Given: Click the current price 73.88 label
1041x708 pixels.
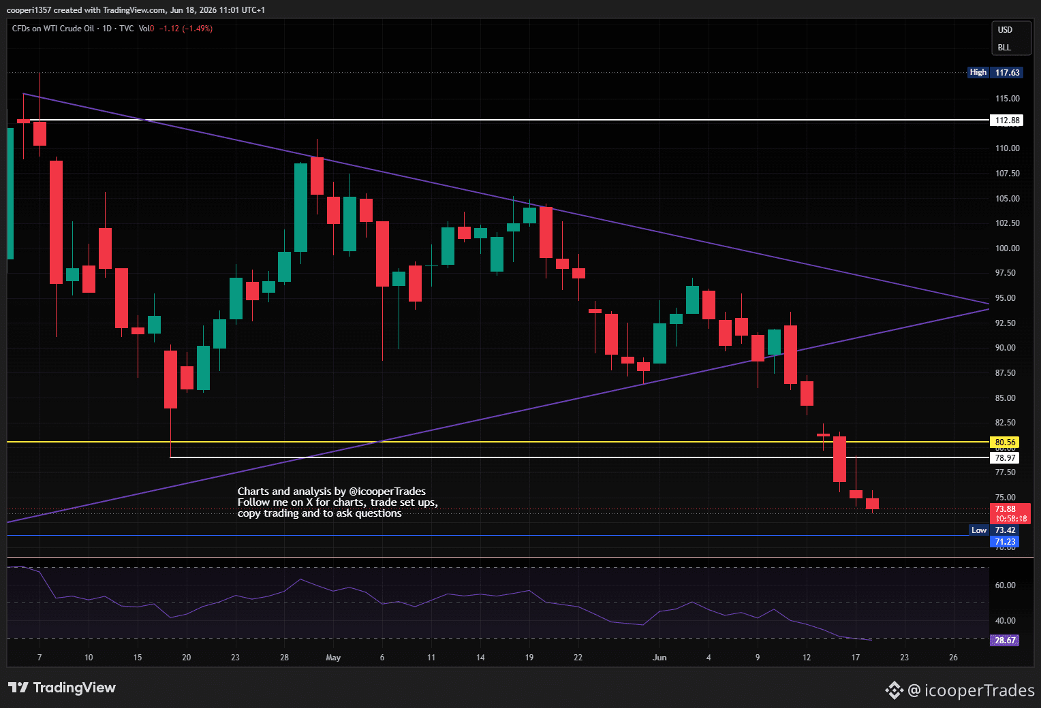Looking at the screenshot, I should [x=1006, y=509].
